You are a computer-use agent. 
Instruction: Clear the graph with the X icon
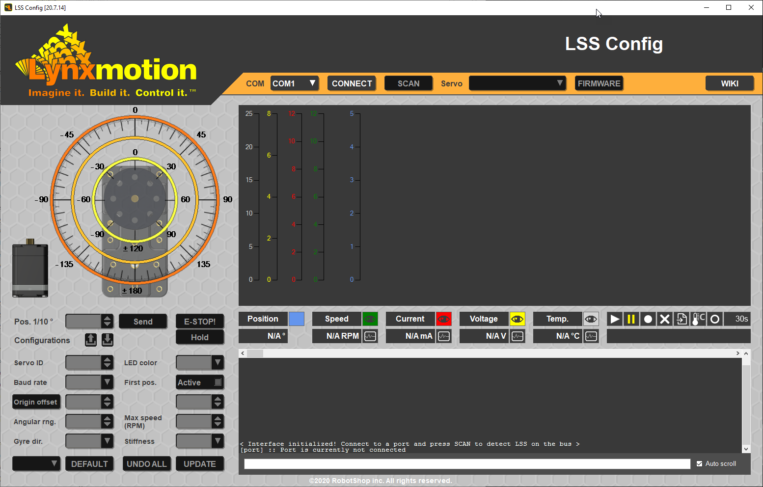[665, 319]
